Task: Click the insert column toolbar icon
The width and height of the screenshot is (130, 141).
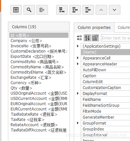Action: pos(75,10)
